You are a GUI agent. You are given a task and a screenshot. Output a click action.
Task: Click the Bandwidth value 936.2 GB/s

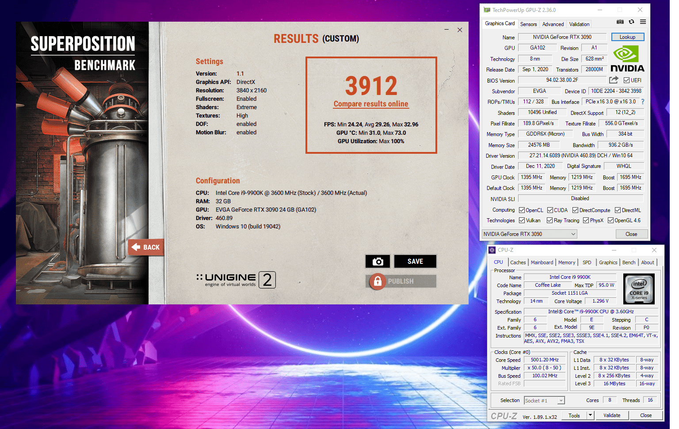621,145
